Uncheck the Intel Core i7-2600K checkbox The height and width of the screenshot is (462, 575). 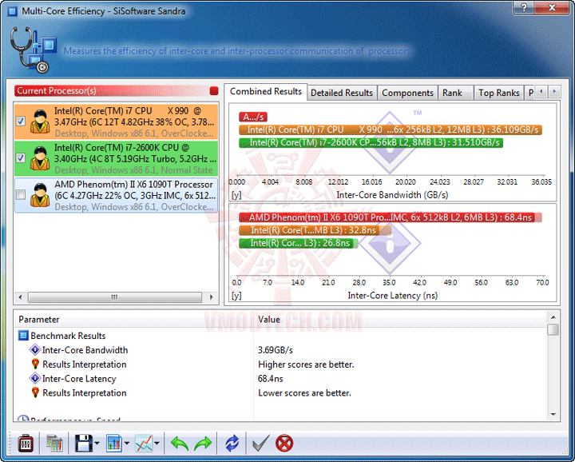(x=21, y=157)
